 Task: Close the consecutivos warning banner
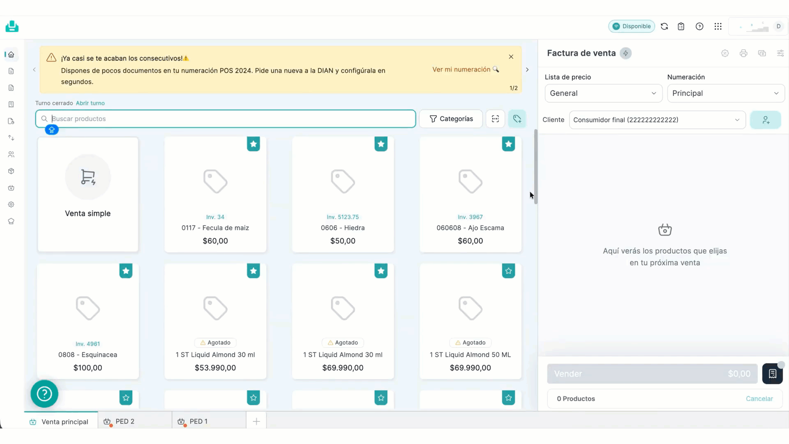pyautogui.click(x=511, y=57)
